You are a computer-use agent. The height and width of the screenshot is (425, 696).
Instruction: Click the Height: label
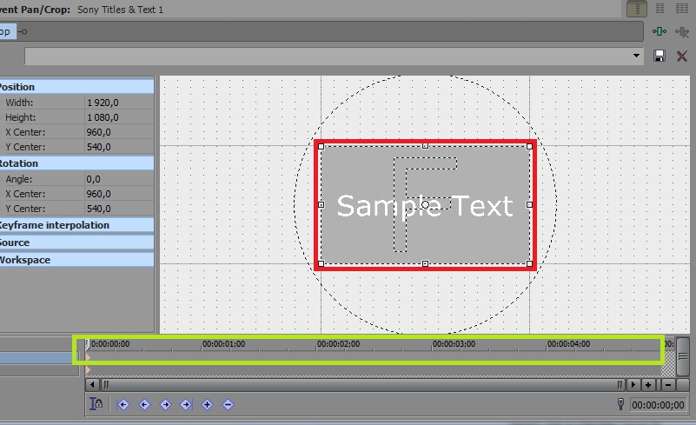click(20, 117)
